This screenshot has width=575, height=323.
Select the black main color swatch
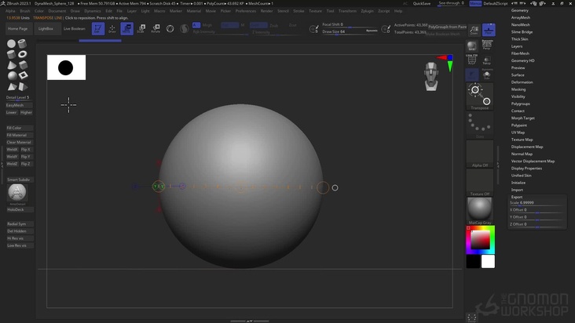(x=473, y=262)
